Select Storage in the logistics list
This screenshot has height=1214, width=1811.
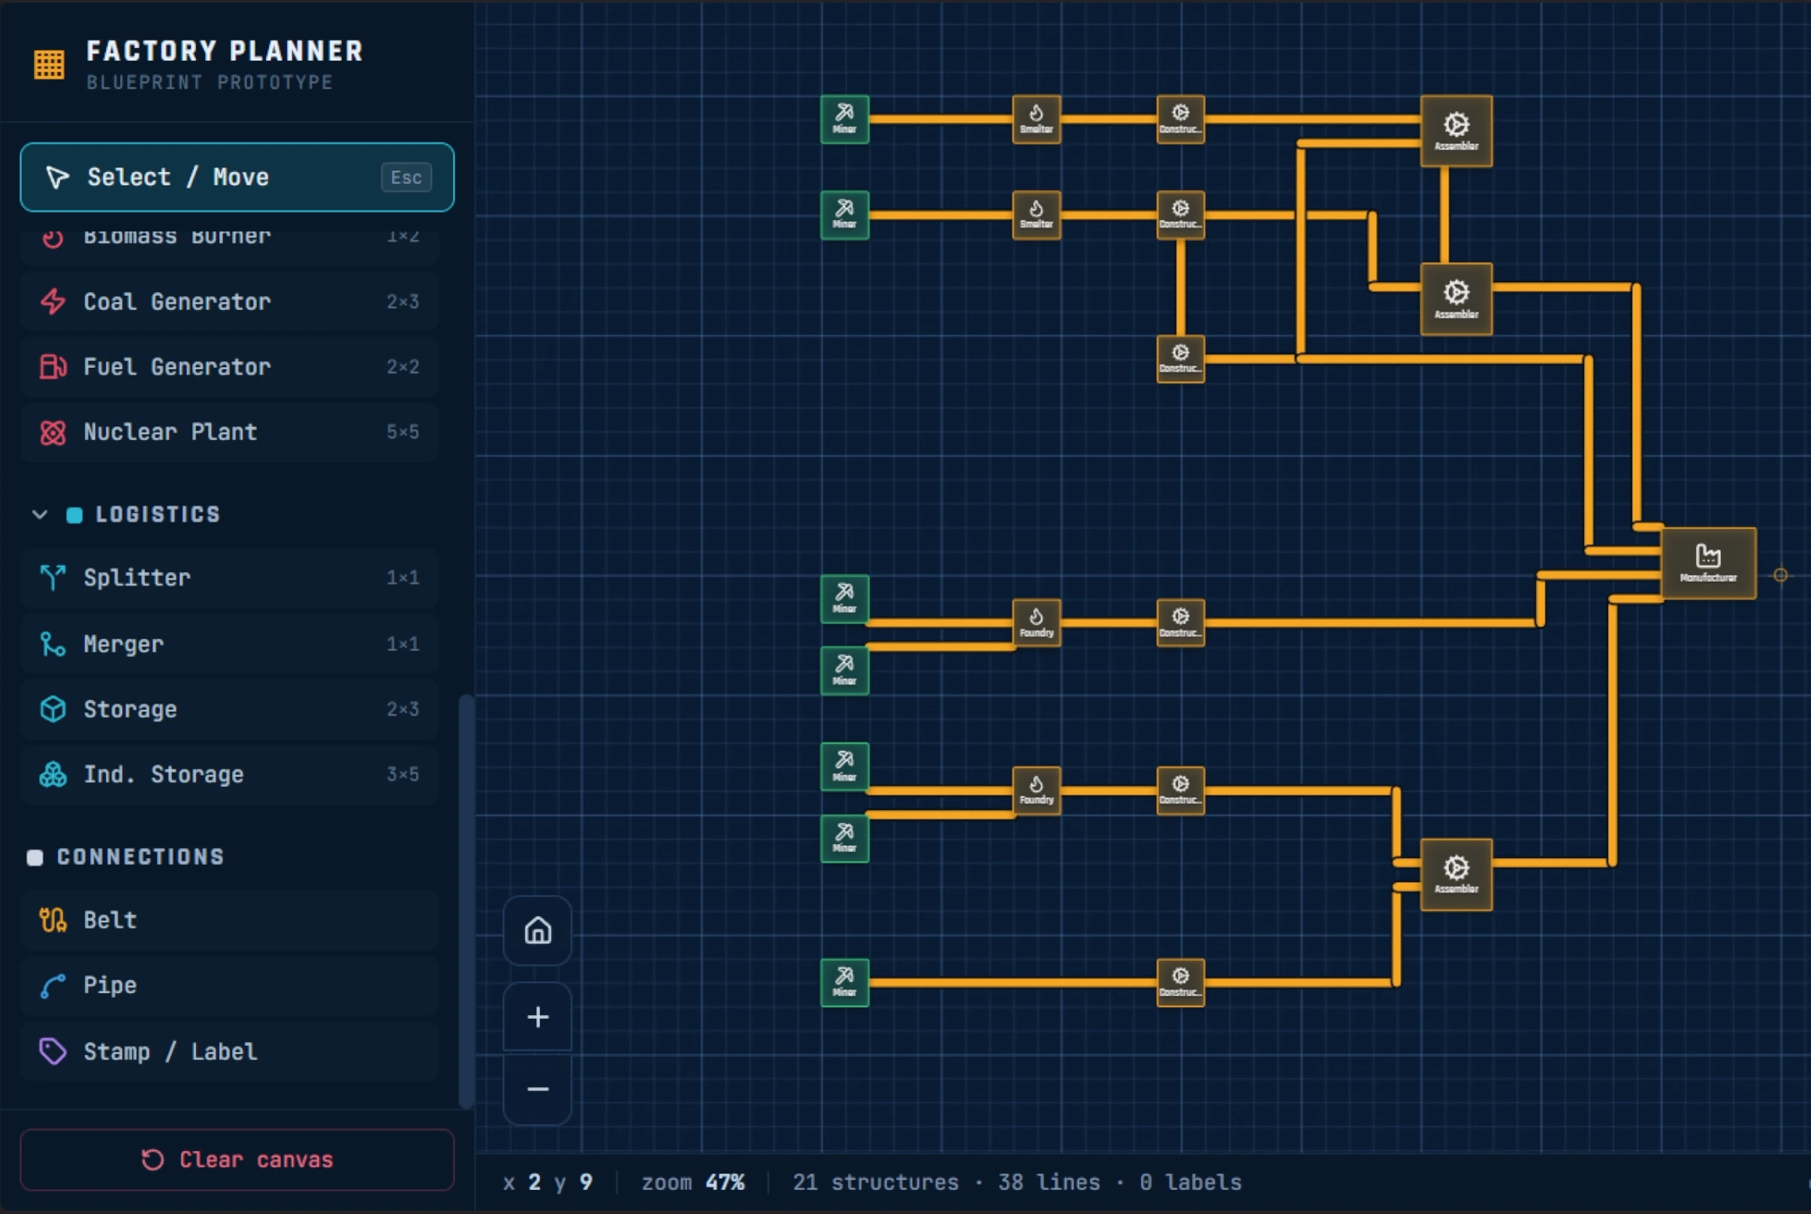tap(230, 709)
